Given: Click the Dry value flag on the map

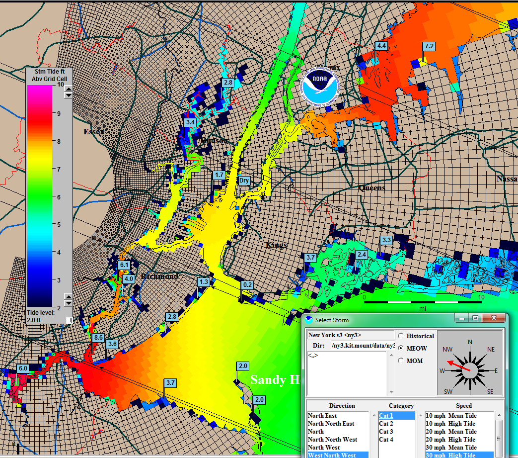Looking at the screenshot, I should pyautogui.click(x=244, y=181).
